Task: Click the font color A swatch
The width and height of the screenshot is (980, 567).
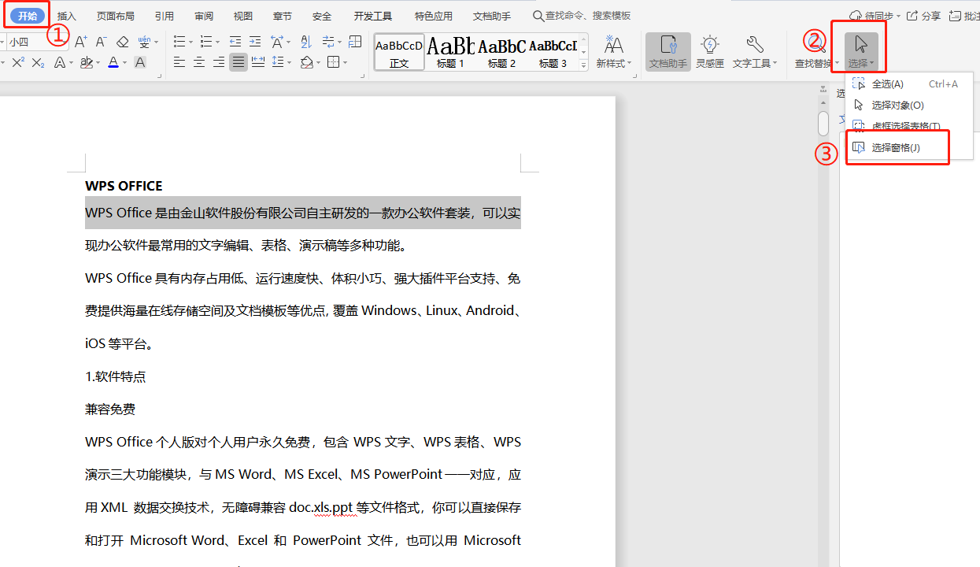Action: click(113, 62)
